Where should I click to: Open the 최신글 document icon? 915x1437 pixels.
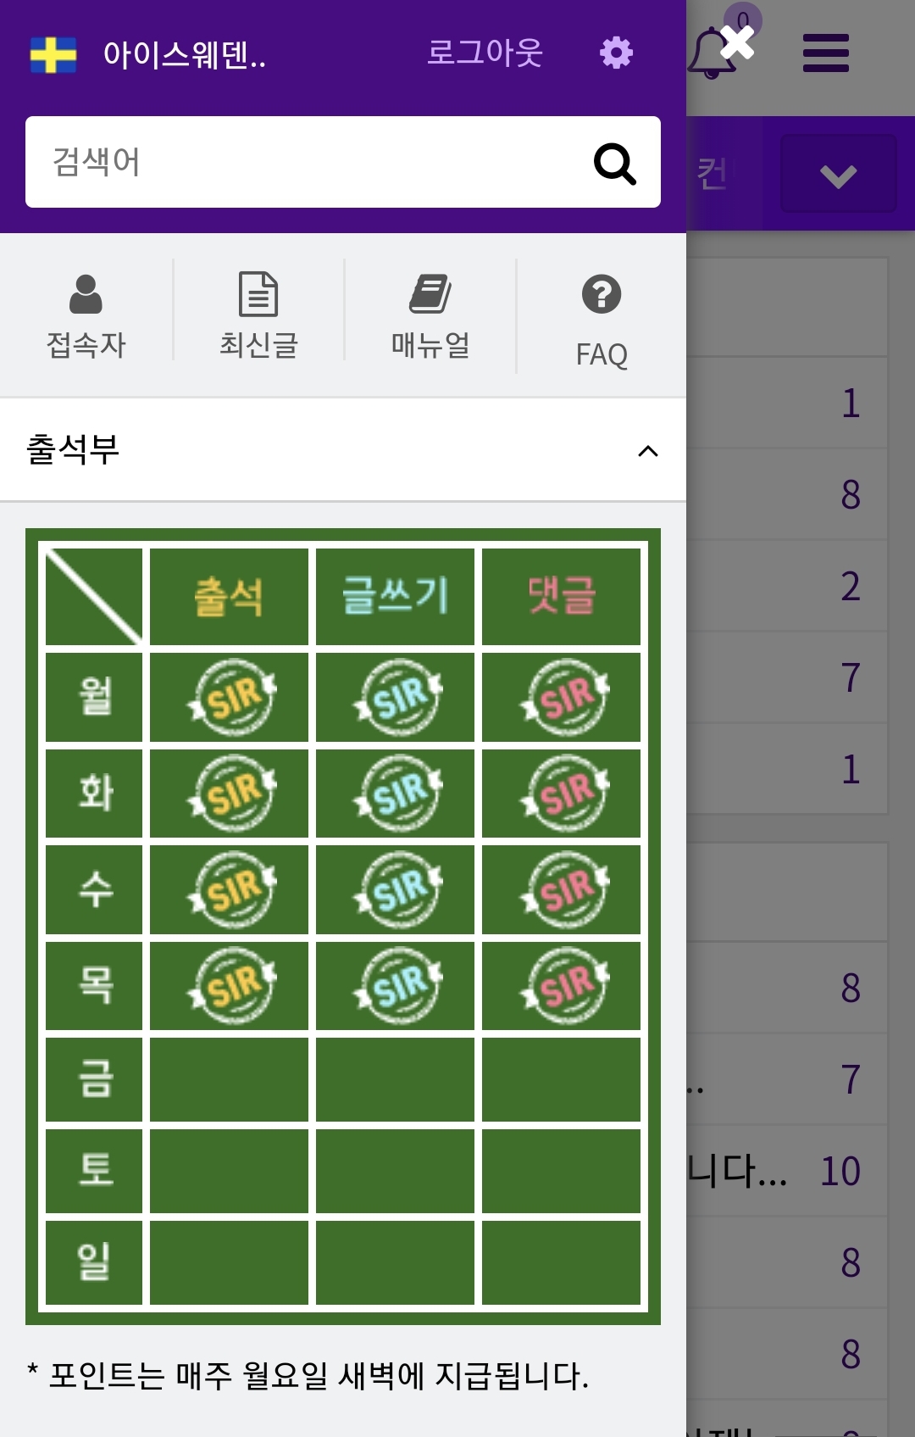(258, 293)
